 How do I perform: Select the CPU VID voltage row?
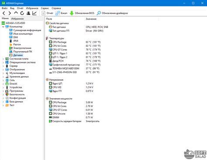71,87
